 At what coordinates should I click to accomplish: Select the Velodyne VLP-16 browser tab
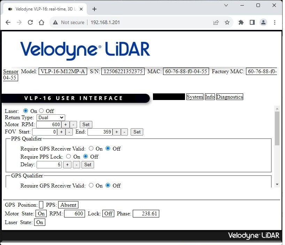point(45,9)
